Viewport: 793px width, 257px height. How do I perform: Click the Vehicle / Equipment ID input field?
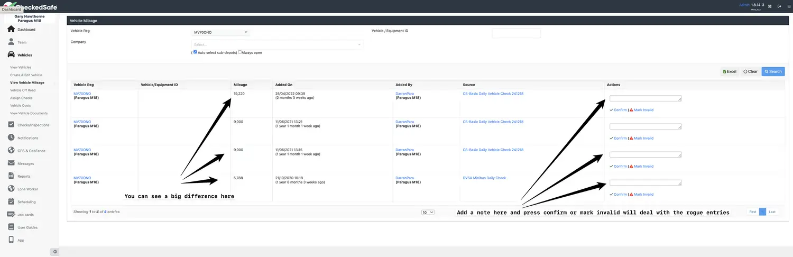click(x=516, y=33)
